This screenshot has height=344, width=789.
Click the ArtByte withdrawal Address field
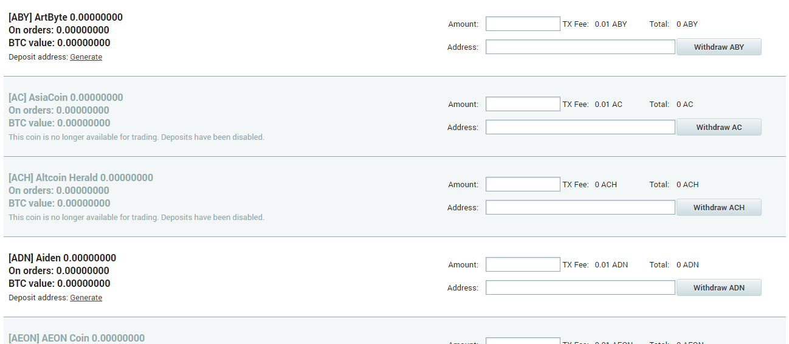580,47
